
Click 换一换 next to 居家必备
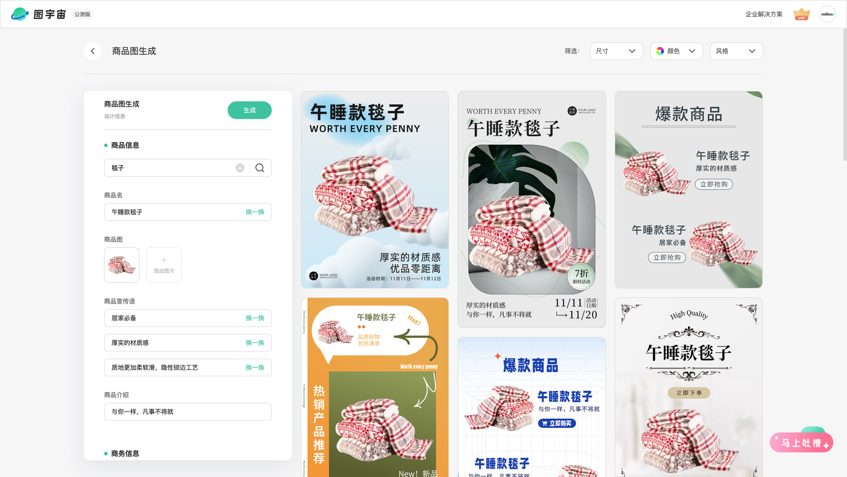(x=255, y=318)
